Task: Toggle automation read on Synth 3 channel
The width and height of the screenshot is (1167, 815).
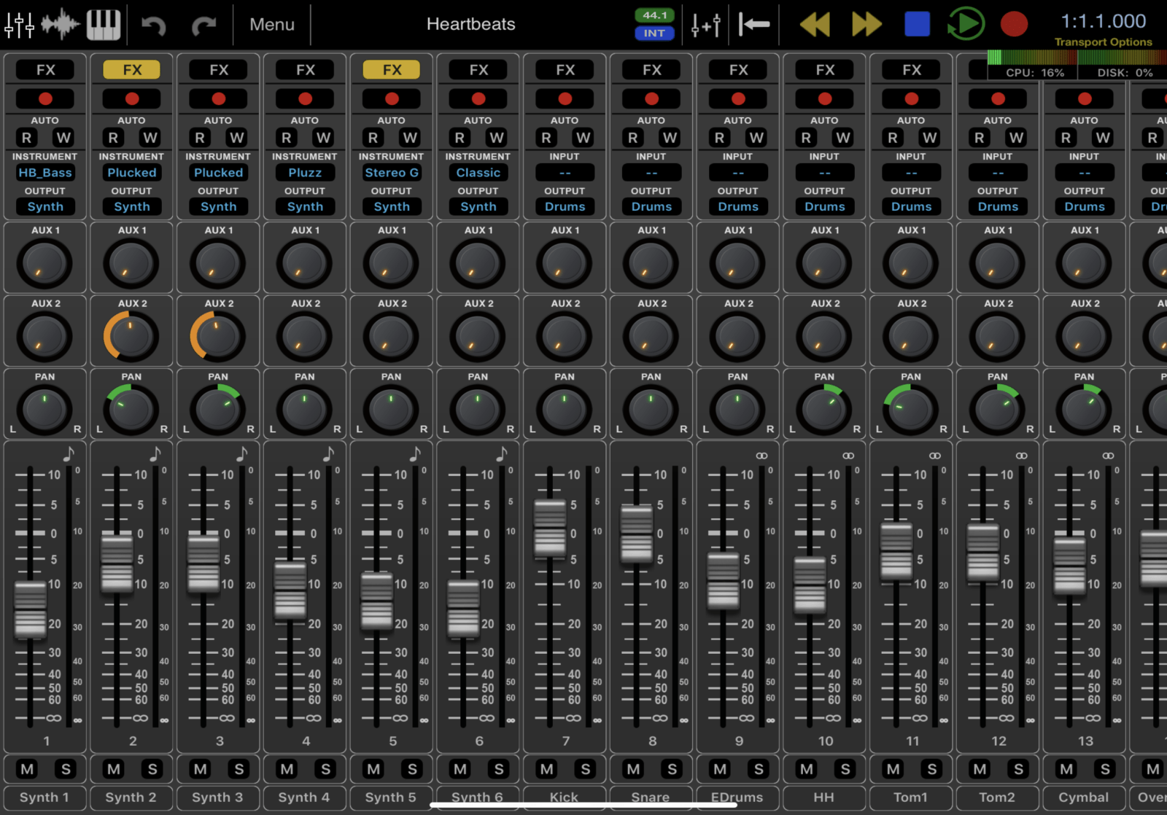Action: pos(200,138)
